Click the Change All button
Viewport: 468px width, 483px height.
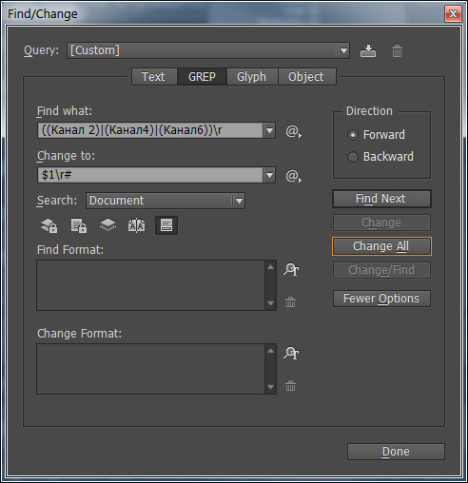coord(381,246)
